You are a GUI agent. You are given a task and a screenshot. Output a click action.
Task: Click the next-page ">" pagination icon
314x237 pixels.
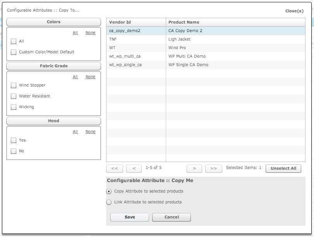(194, 168)
